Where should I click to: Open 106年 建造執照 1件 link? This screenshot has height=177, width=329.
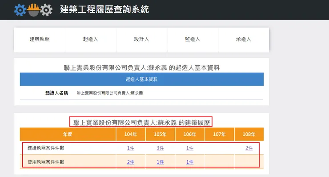pyautogui.click(x=190, y=148)
